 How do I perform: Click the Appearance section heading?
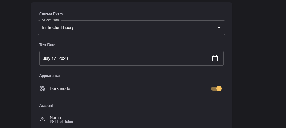pos(50,75)
